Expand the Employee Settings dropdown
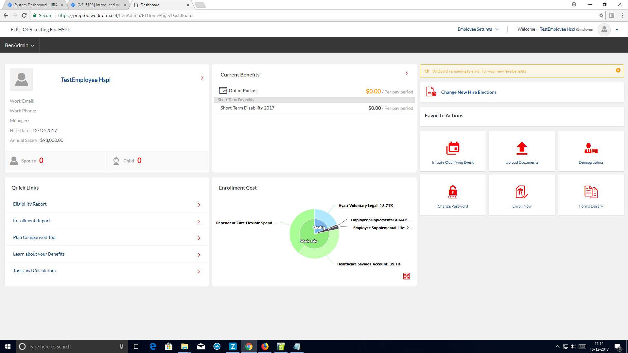The image size is (628, 353). click(478, 29)
